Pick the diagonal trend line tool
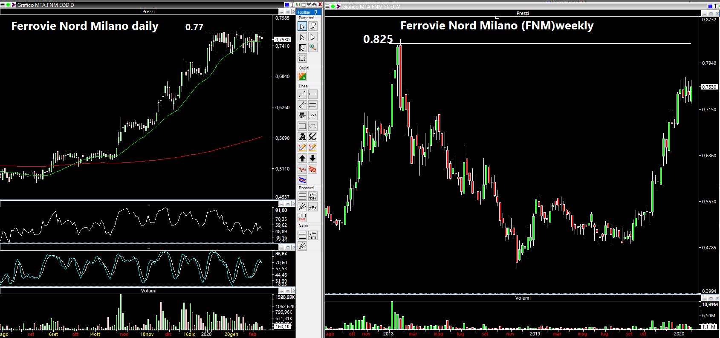 click(302, 94)
